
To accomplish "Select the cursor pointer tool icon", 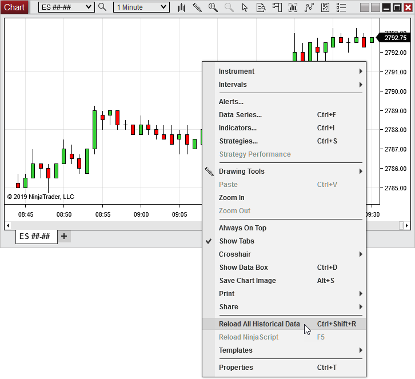I will click(x=245, y=7).
